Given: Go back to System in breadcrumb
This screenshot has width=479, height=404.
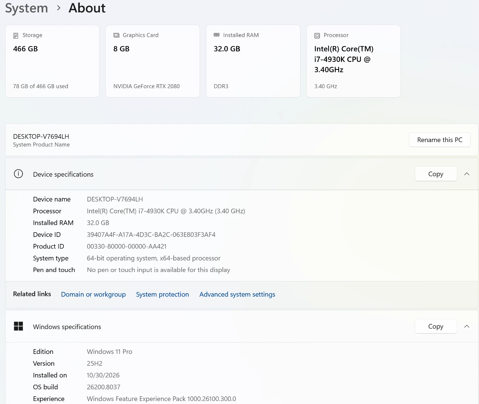Looking at the screenshot, I should click(27, 8).
